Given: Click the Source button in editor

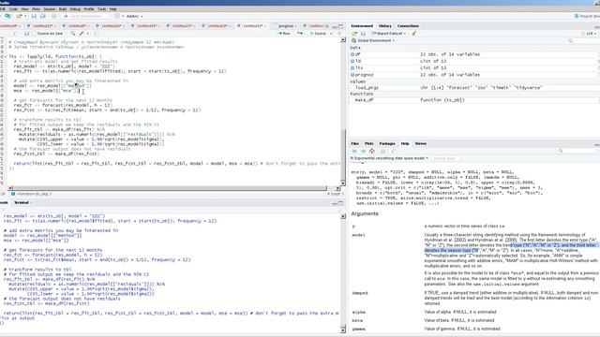Looking at the screenshot, I should (319, 34).
